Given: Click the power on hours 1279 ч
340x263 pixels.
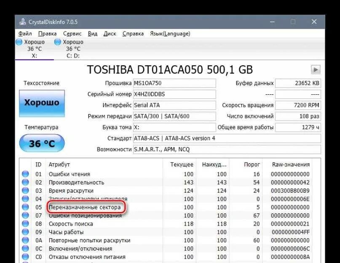Looking at the screenshot, I should (x=298, y=128).
